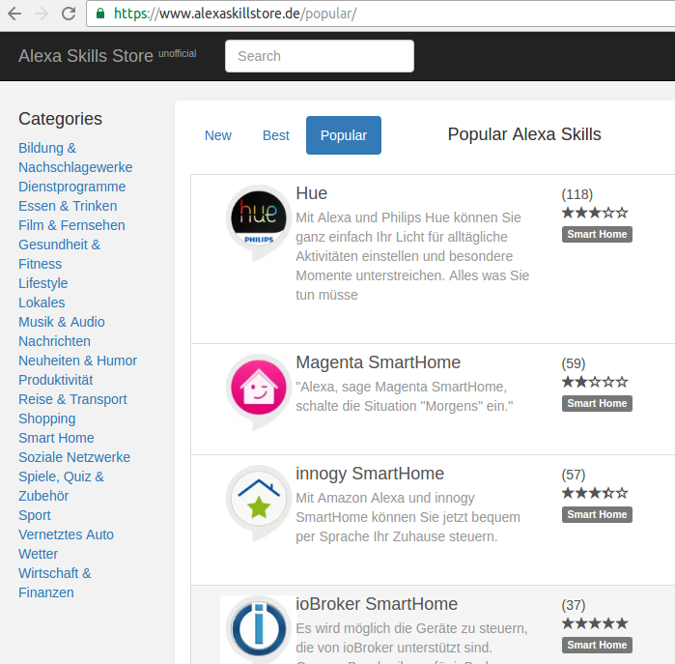This screenshot has height=664, width=675.
Task: Open the ioBroker SmartHome title link
Action: point(377,604)
